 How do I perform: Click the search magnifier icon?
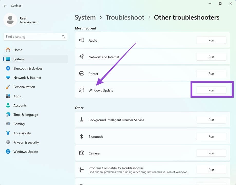[63, 37]
